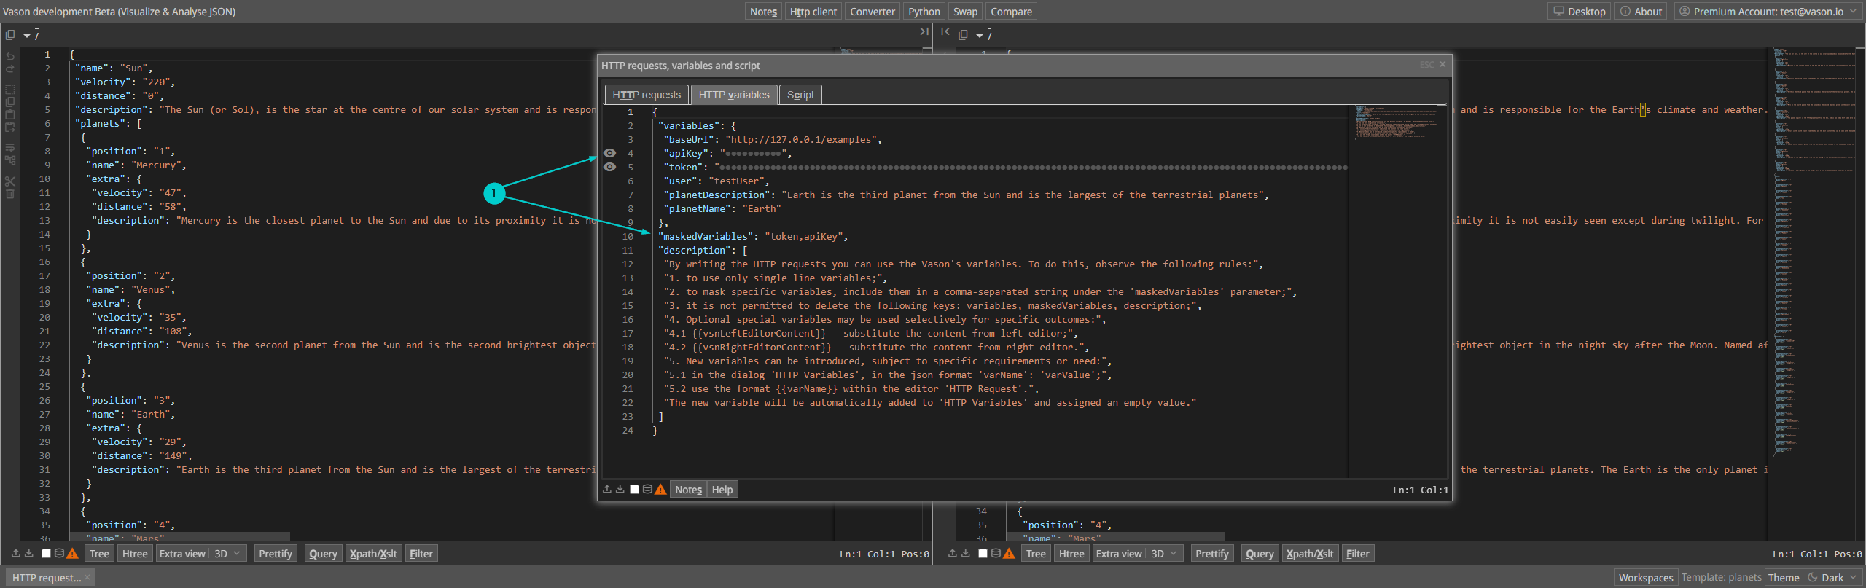Click the redo icon in left sidebar
Screen dimensions: 1866x588
(x=10, y=69)
